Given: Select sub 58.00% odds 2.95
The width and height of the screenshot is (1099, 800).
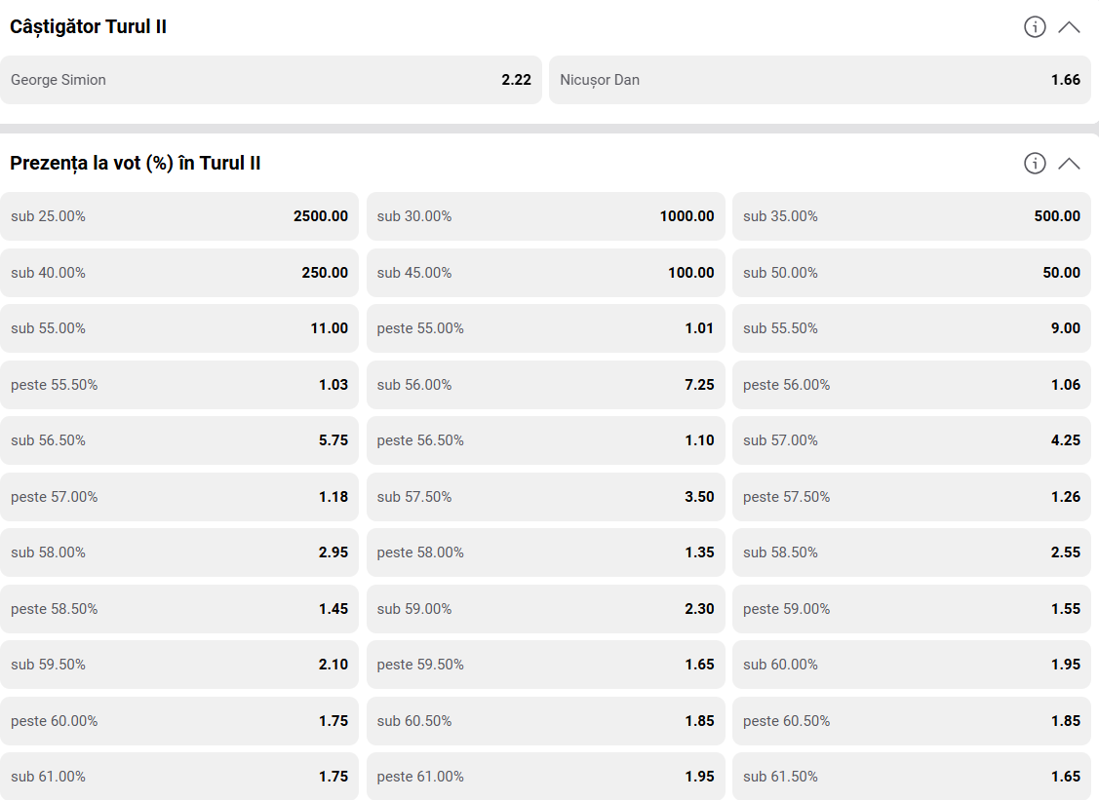Looking at the screenshot, I should point(179,552).
